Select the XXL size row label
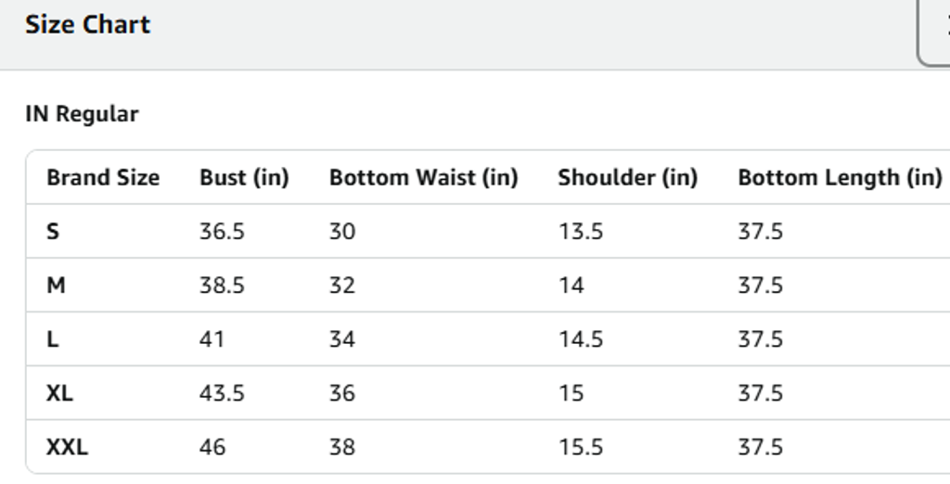The height and width of the screenshot is (484, 950). [67, 447]
